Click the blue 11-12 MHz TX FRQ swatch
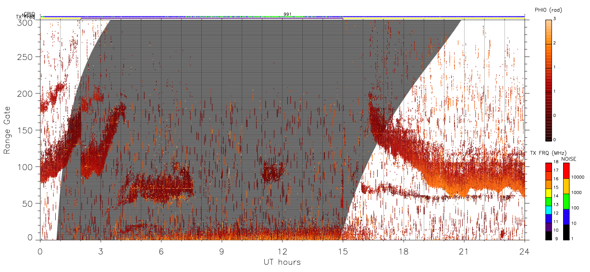The image size is (590, 272). pyautogui.click(x=548, y=218)
